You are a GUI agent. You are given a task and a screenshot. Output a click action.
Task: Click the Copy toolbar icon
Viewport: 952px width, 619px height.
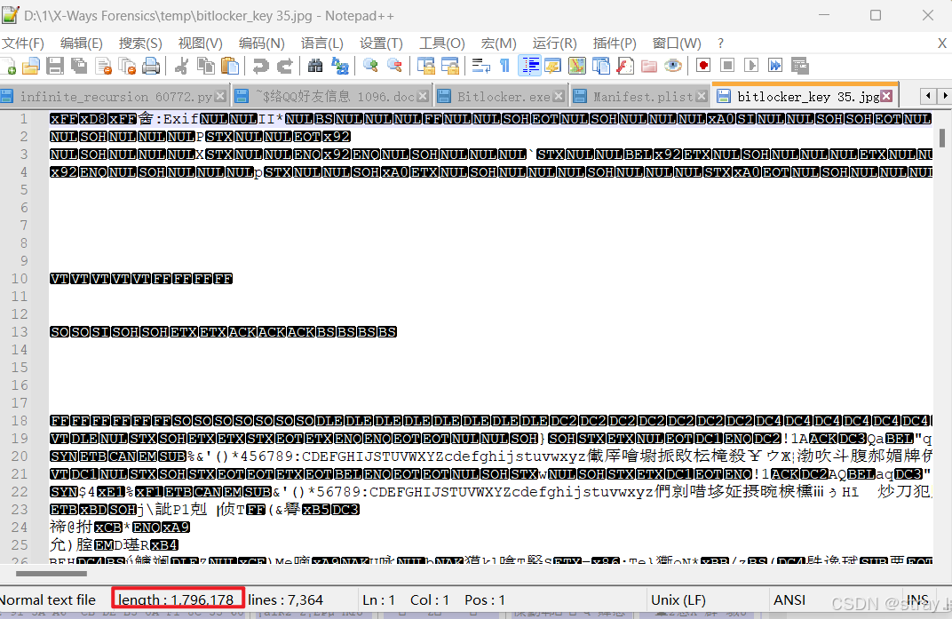[206, 66]
